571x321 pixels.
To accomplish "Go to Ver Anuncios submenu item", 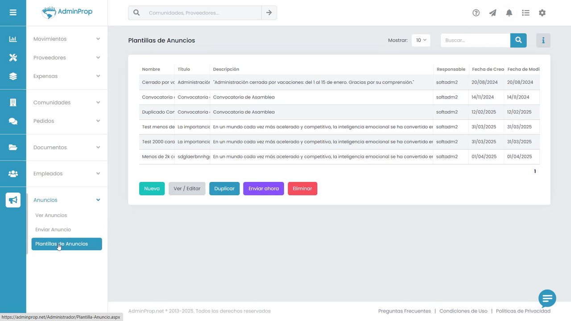I will 51,215.
